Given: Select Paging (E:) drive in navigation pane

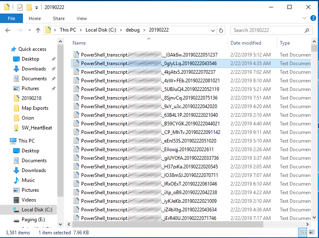Looking at the screenshot, I should 33,220.
